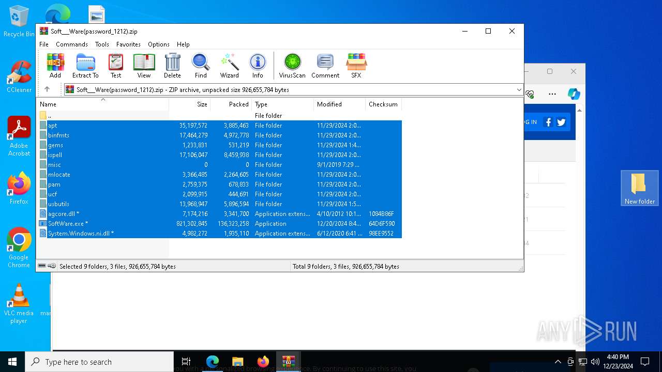Launch the Wizard wand tool
The height and width of the screenshot is (372, 662).
pos(229,66)
